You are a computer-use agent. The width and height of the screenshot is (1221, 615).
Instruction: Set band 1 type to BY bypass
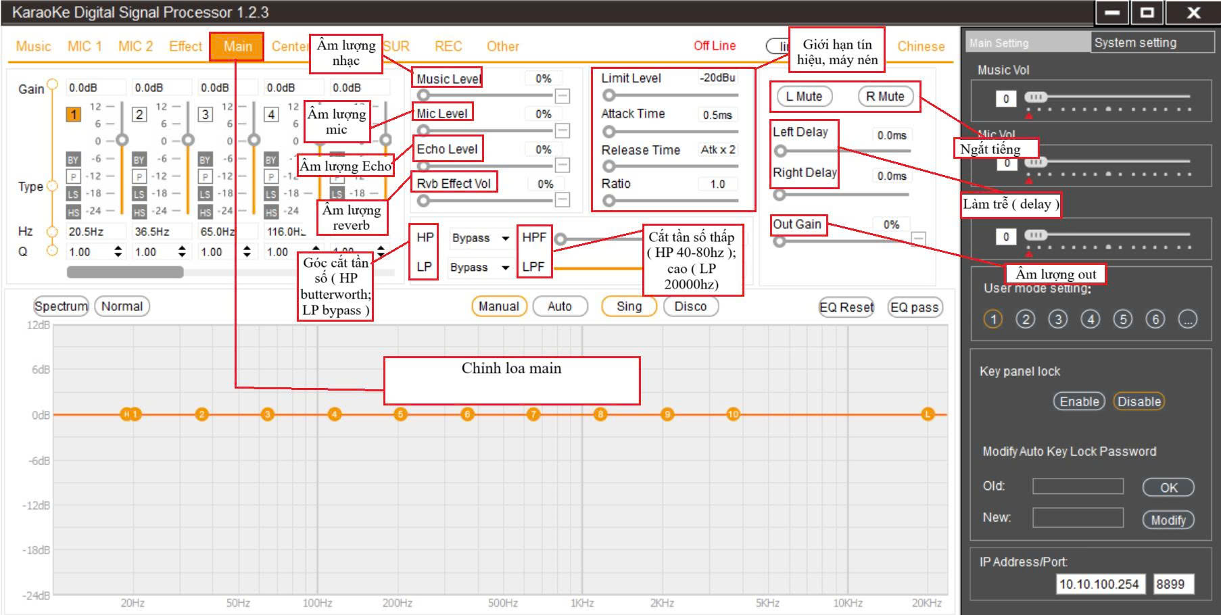73,159
